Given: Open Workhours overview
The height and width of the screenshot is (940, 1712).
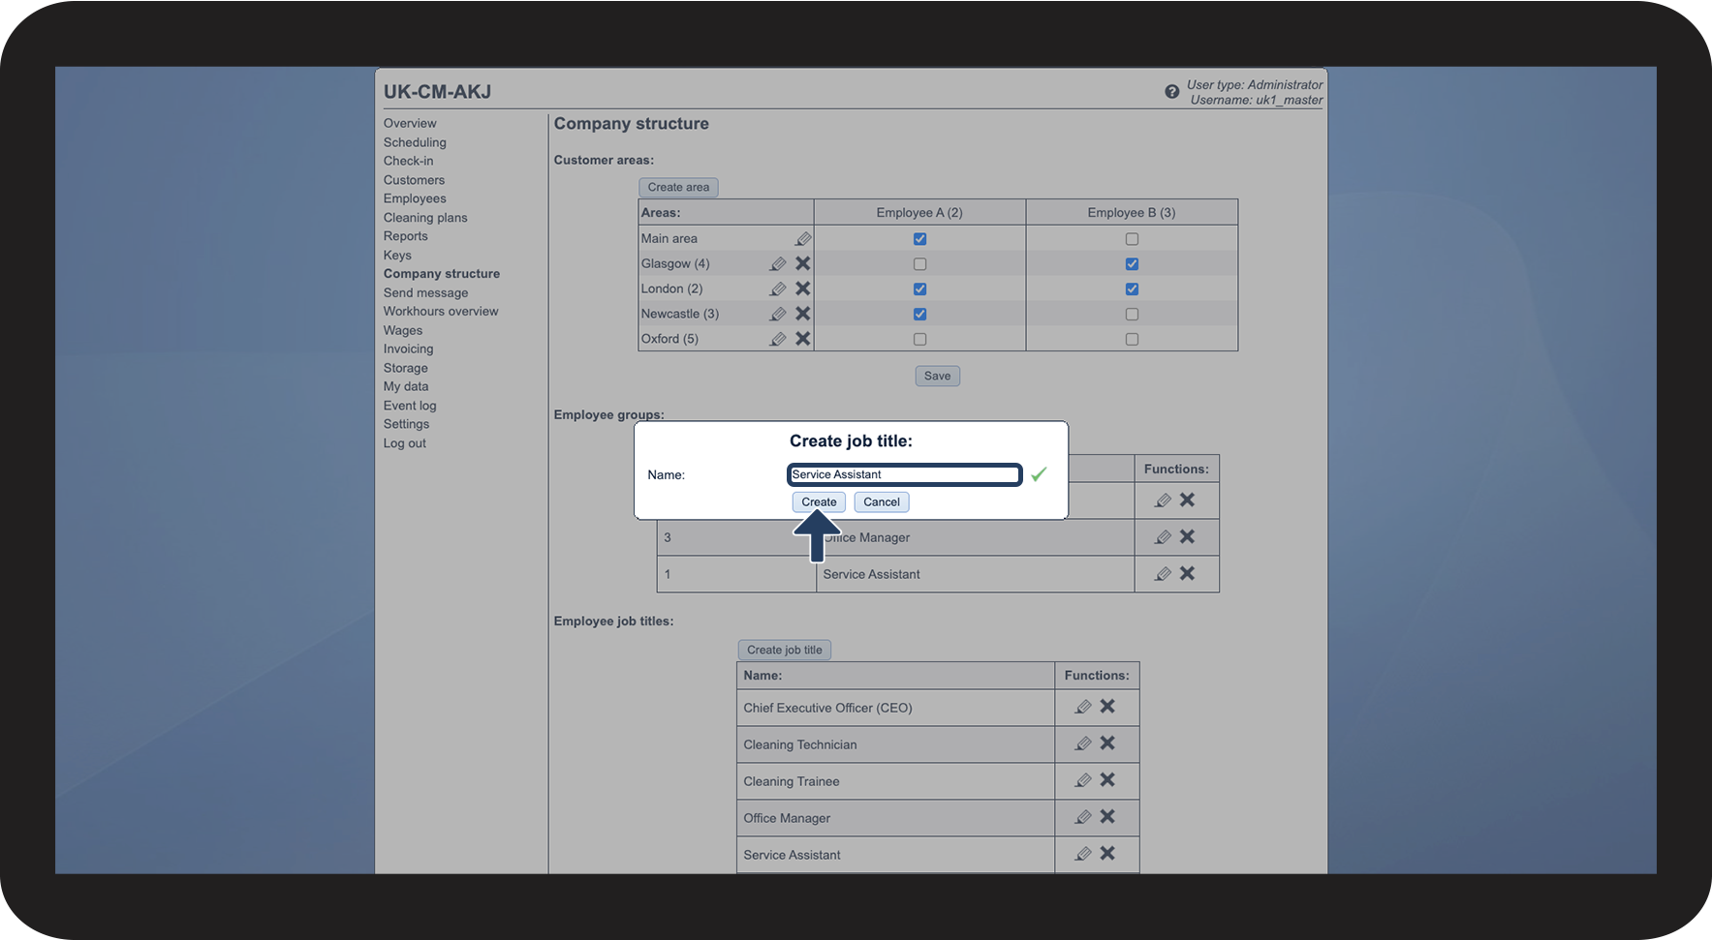Looking at the screenshot, I should click(x=441, y=312).
